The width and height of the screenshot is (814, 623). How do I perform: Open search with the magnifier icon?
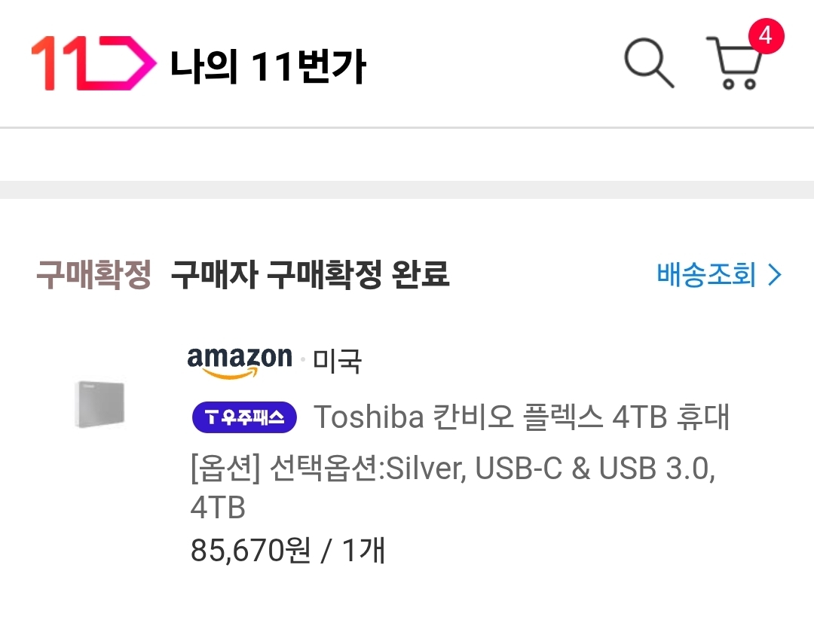[649, 63]
